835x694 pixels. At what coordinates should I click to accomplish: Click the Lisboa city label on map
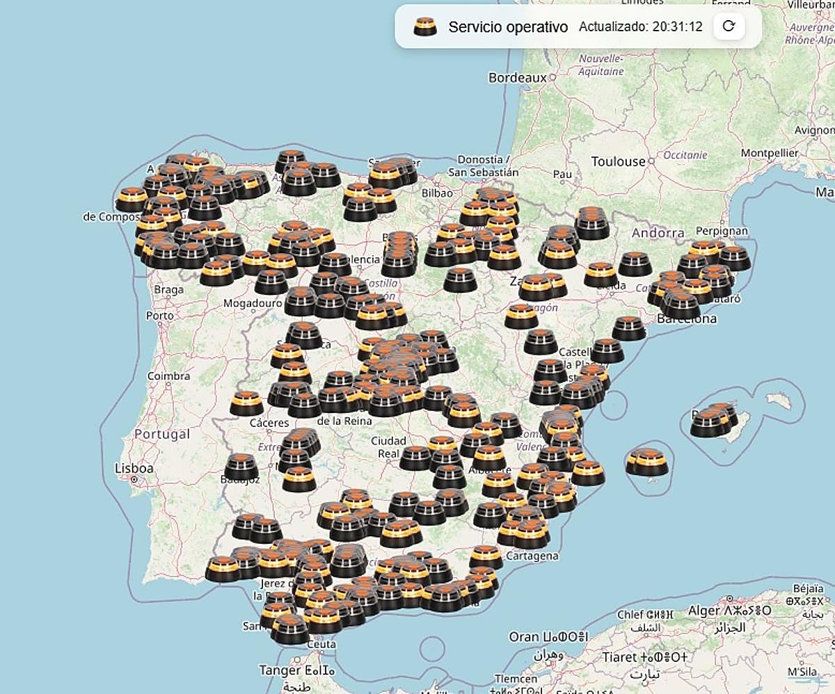pos(134,469)
